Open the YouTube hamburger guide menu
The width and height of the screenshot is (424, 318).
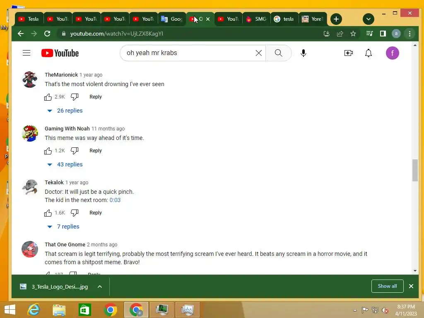pyautogui.click(x=26, y=53)
